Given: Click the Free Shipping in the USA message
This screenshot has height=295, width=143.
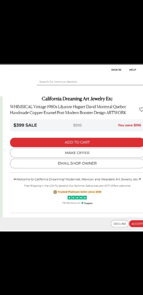Looking at the screenshot, I should (77, 186).
